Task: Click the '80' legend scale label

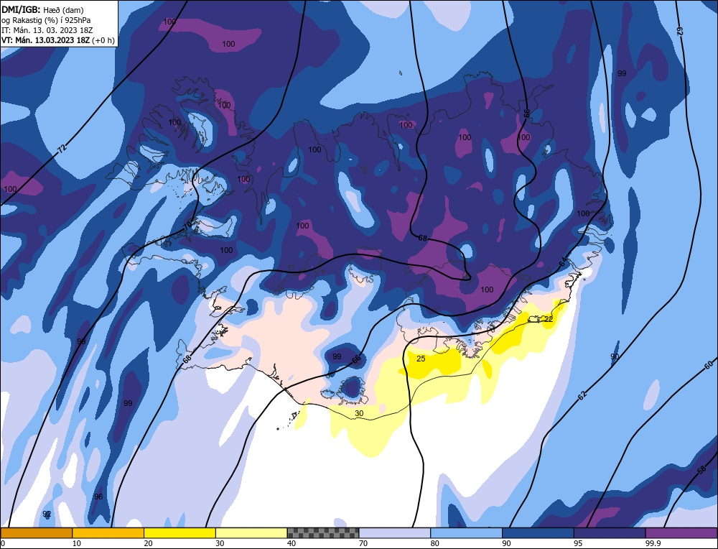Action: coord(435,543)
